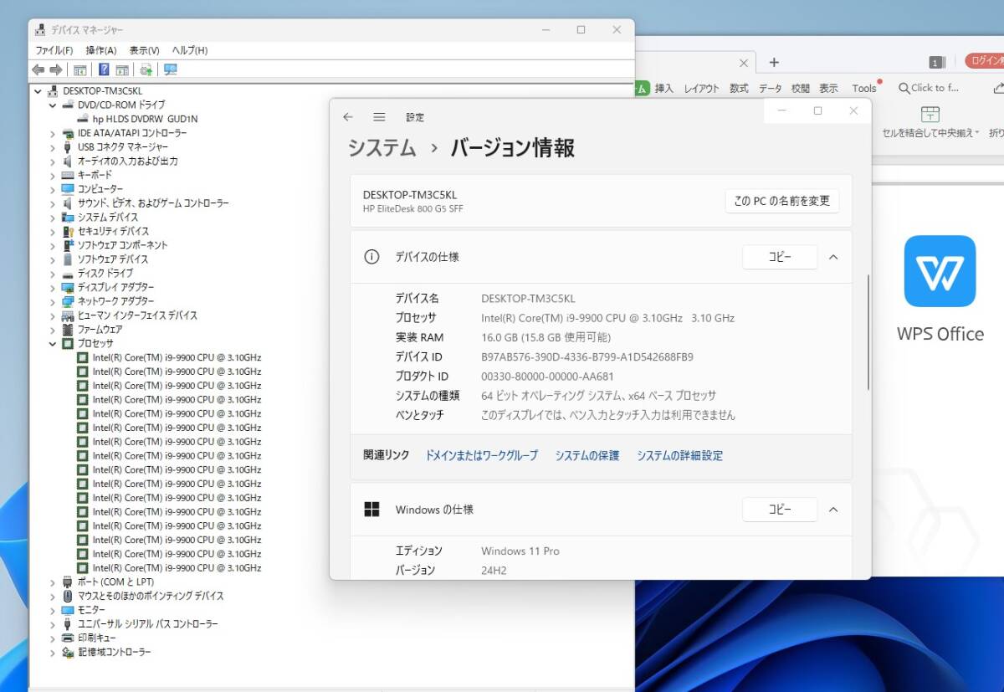
Task: Switch to the 校閲 tab in WPS
Action: tap(801, 88)
